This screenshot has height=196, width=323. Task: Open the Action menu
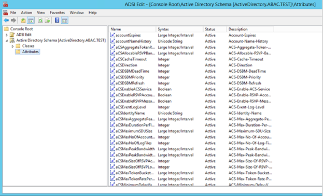27,13
